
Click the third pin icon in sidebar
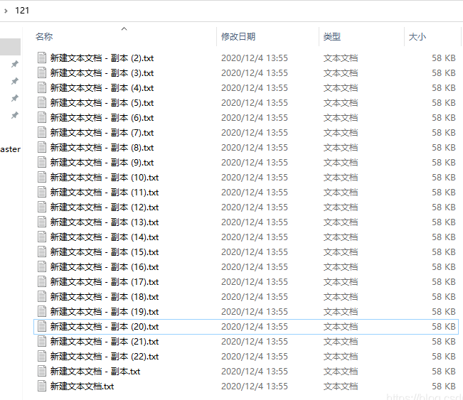(x=15, y=98)
